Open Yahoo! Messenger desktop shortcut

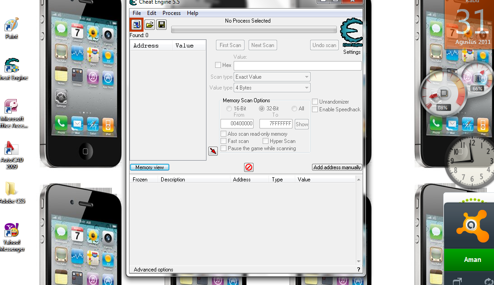click(x=12, y=237)
